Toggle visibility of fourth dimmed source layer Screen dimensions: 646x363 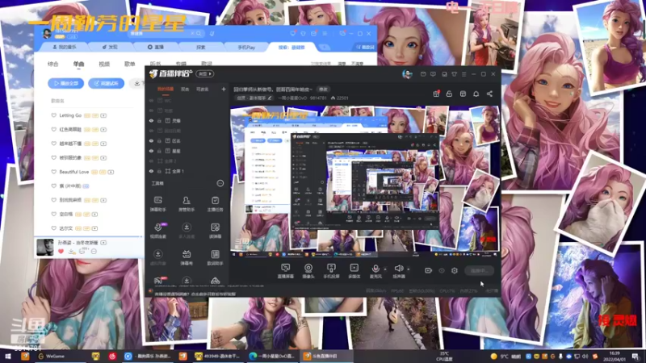151,131
